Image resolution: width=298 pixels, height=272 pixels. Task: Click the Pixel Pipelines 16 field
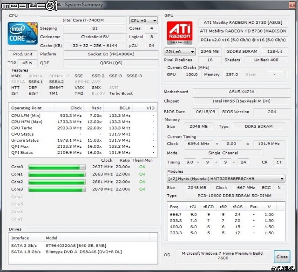point(210,60)
